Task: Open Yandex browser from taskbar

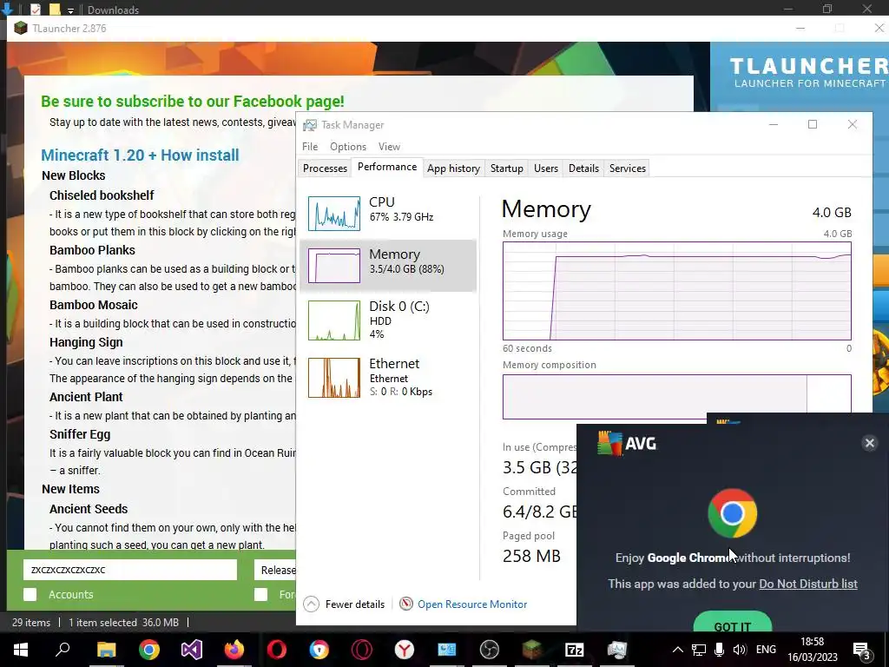Action: 405,650
